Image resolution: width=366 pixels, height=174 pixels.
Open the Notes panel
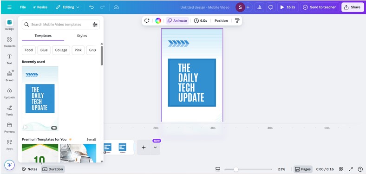point(29,169)
